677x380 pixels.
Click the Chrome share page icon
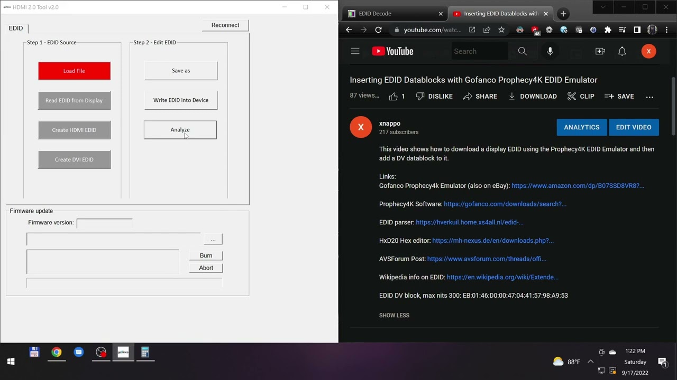pos(487,30)
